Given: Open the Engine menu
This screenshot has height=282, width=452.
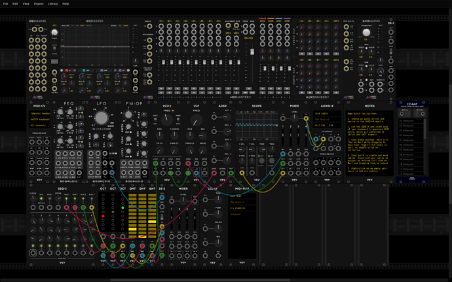Looking at the screenshot, I should point(39,4).
